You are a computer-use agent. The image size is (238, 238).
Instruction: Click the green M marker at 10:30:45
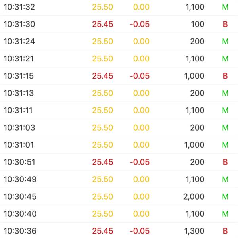tap(225, 196)
